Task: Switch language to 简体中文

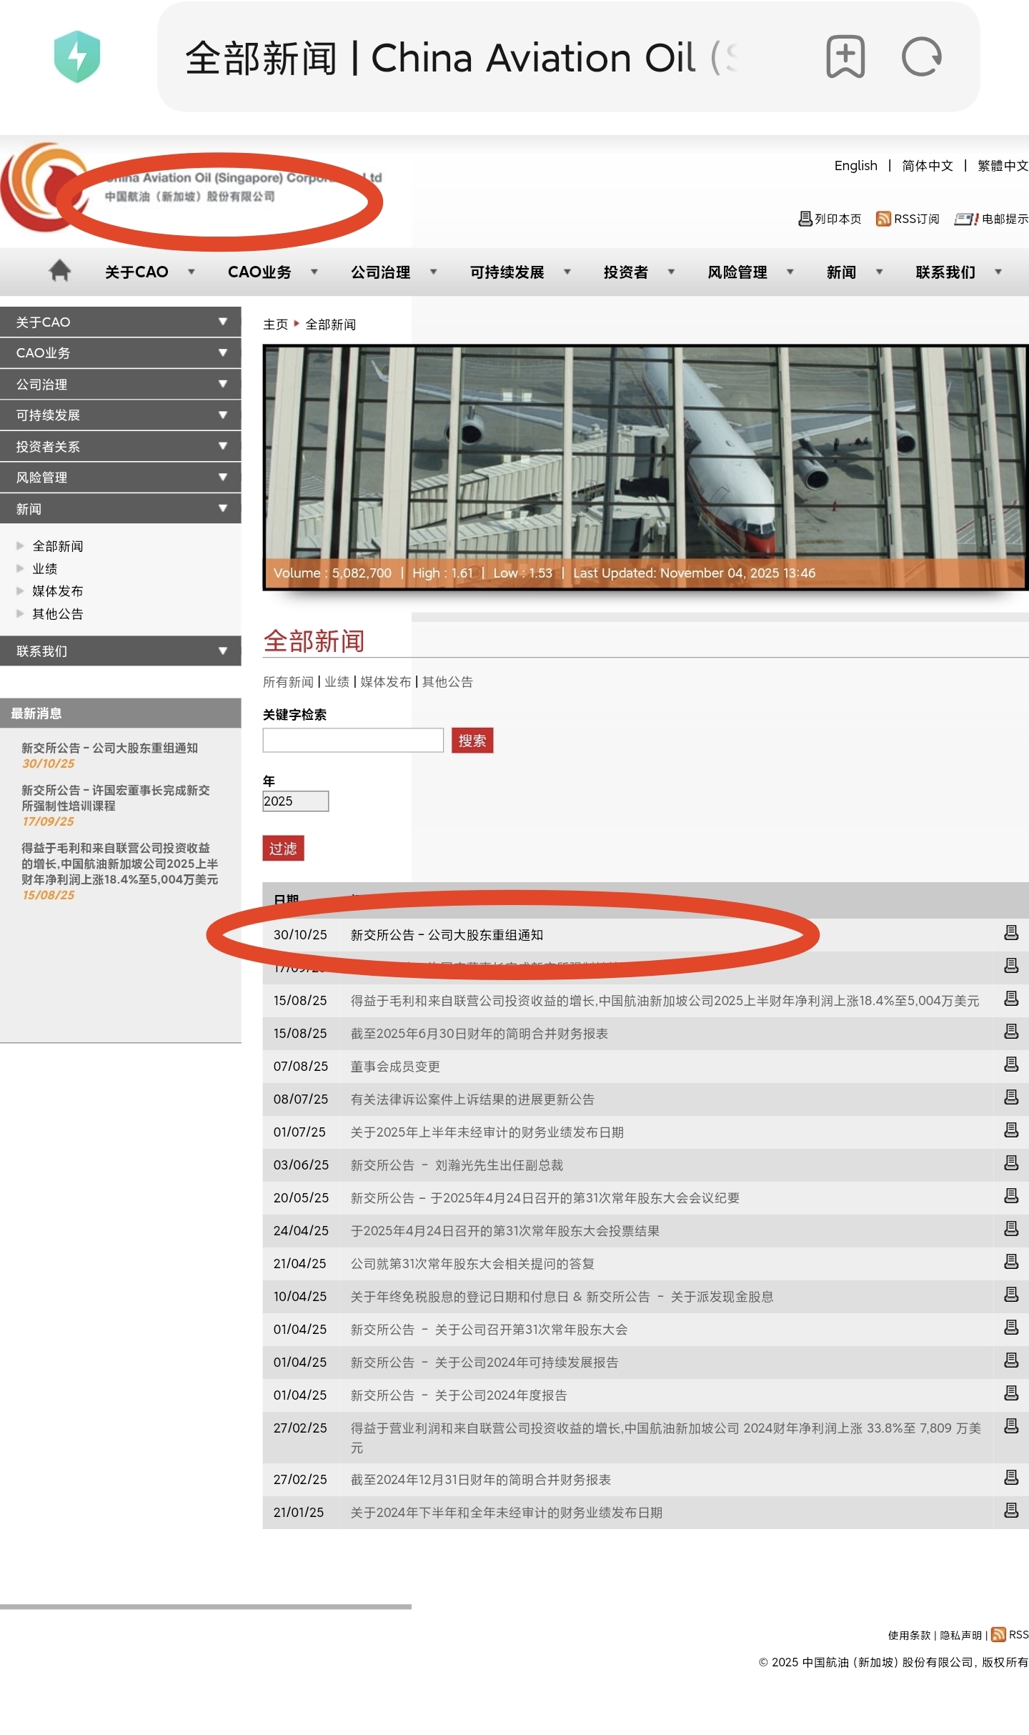Action: 927,165
